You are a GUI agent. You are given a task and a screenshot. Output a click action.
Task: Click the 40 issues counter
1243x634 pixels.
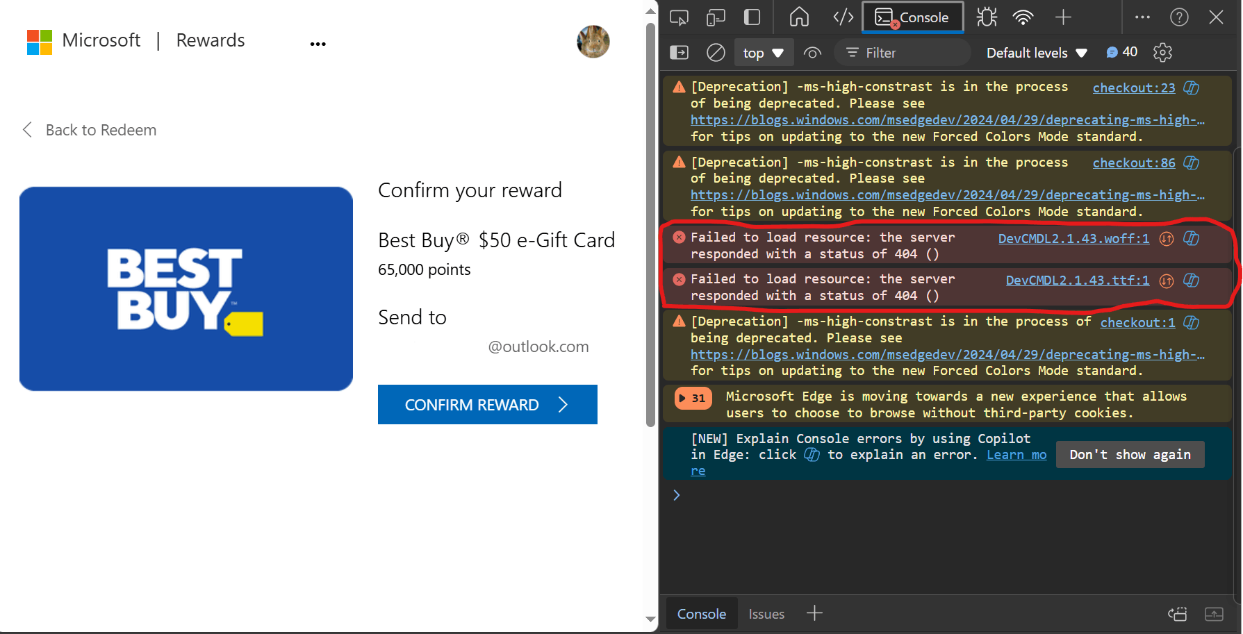click(x=1122, y=52)
